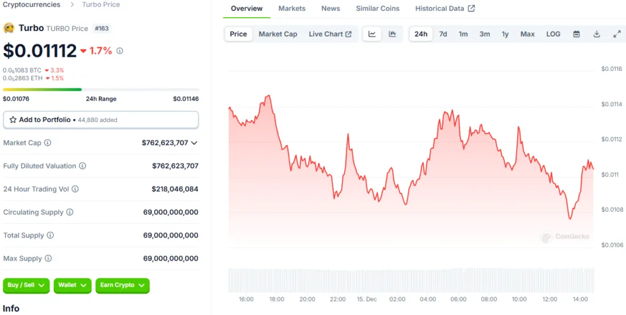
Task: Open the Similar Coins tab
Action: pos(378,9)
